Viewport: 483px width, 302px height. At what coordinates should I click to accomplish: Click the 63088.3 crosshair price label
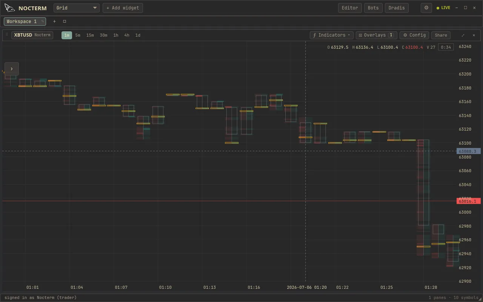469,151
